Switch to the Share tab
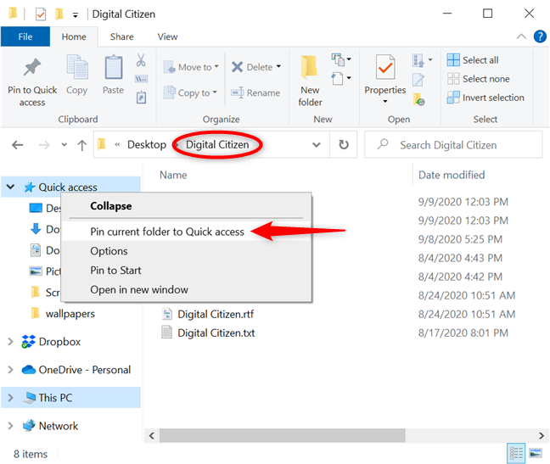 coord(121,36)
